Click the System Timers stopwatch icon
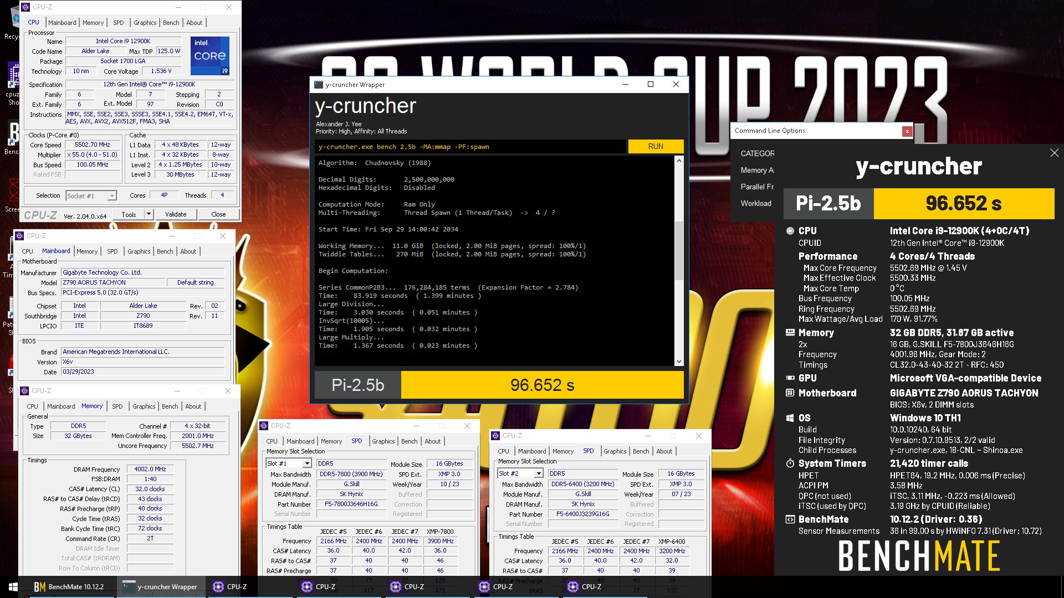1064x598 pixels. tap(790, 463)
